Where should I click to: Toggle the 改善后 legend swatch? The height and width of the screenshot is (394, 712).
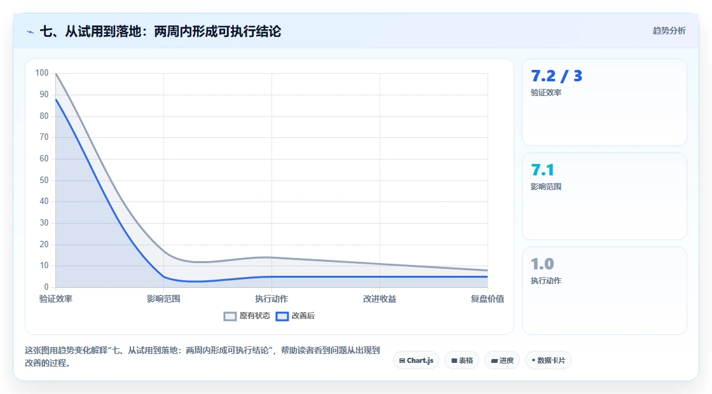point(282,316)
